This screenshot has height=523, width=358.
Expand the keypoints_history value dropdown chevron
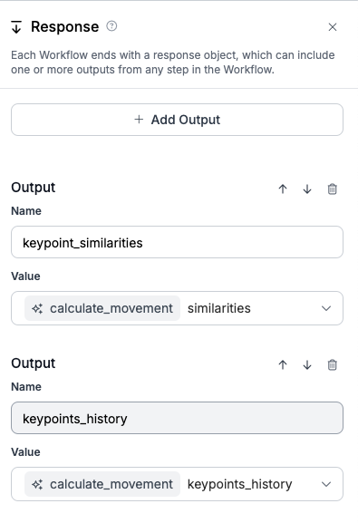point(326,484)
